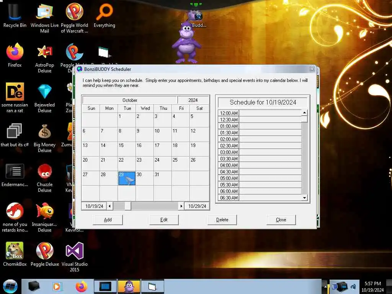392x294 pixels.
Task: Open ChomikBox desktop icon
Action: [15, 254]
